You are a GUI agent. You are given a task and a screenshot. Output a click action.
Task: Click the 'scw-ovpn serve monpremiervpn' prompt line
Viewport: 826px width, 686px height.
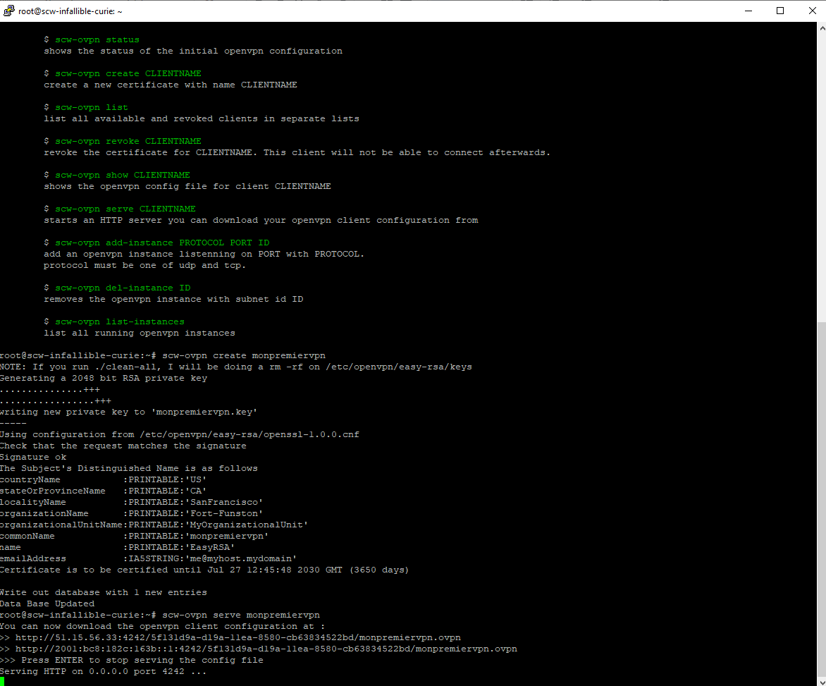(160, 615)
